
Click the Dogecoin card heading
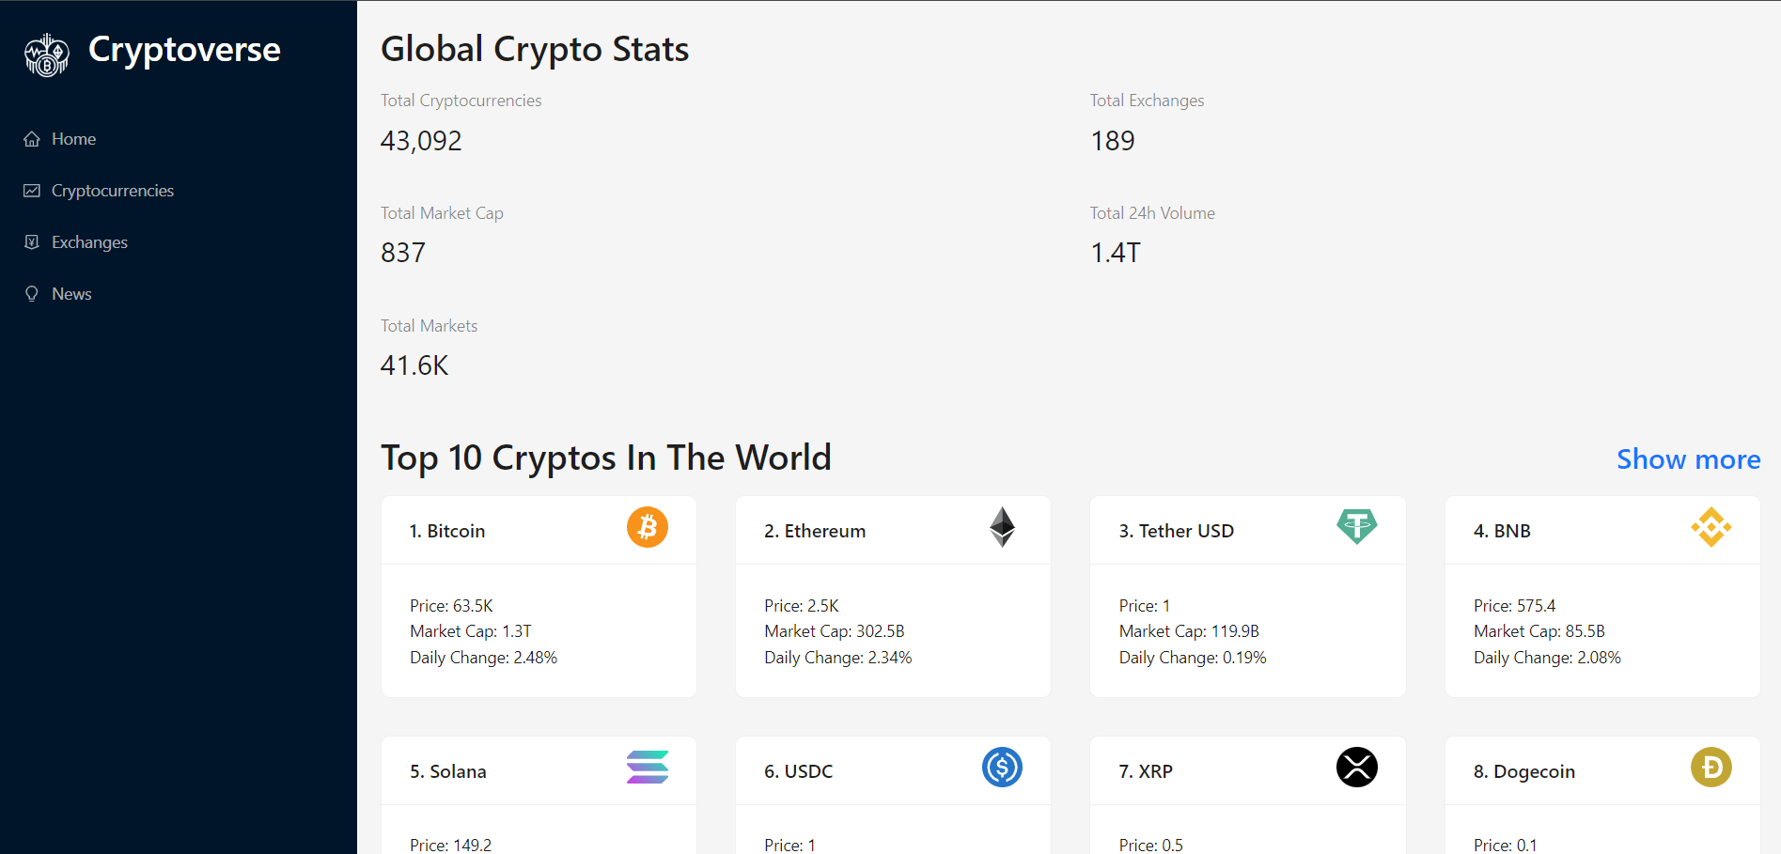(1523, 771)
